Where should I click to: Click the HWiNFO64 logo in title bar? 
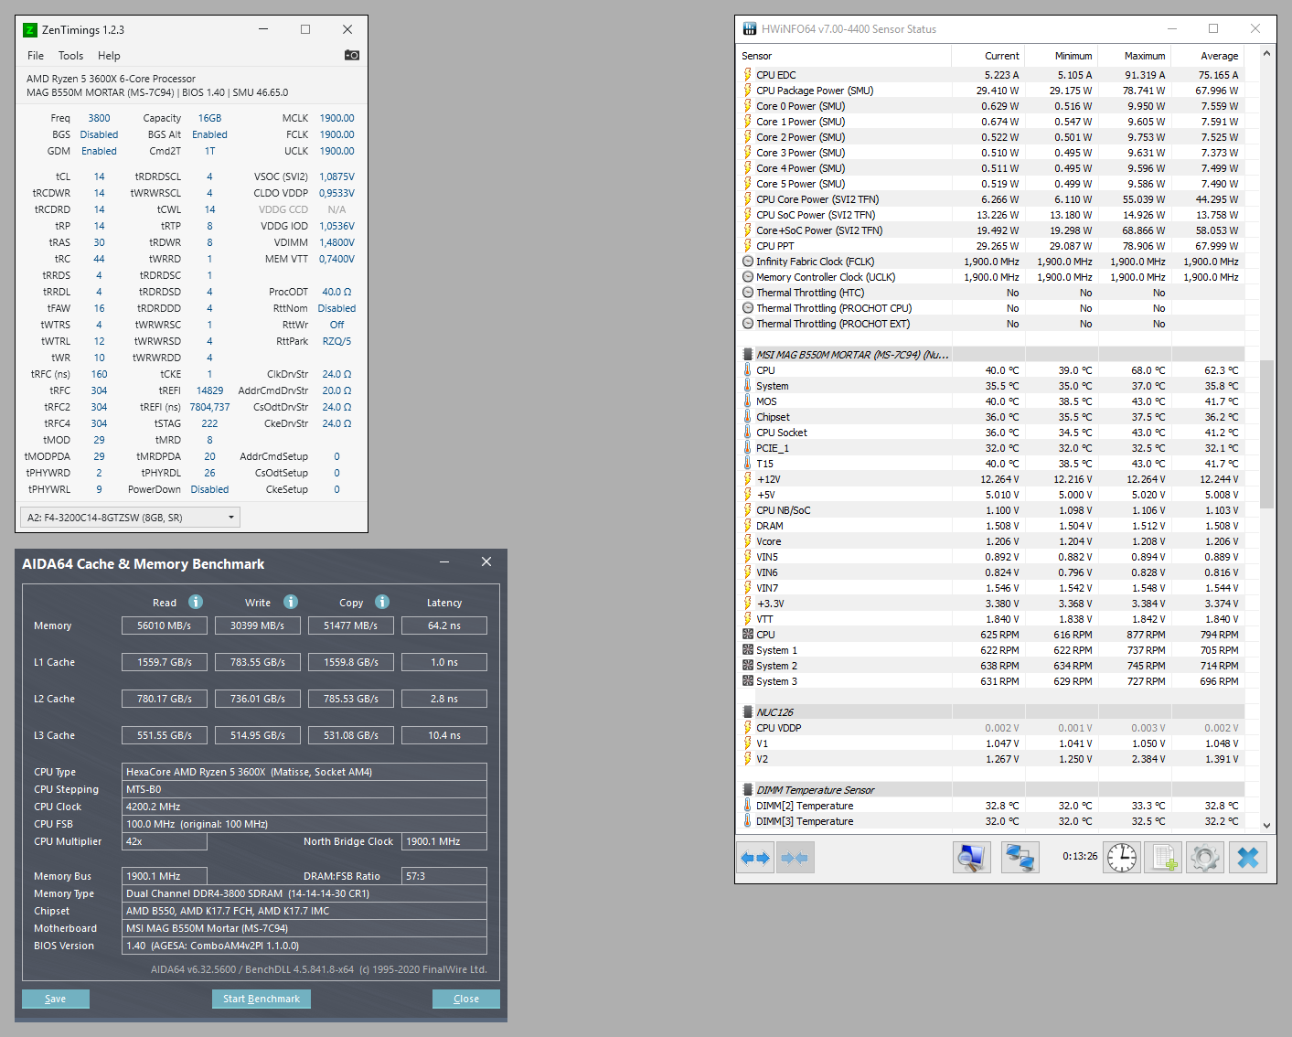[x=750, y=29]
